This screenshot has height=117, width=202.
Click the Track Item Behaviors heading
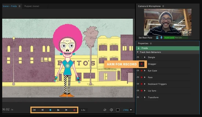(x=150, y=52)
